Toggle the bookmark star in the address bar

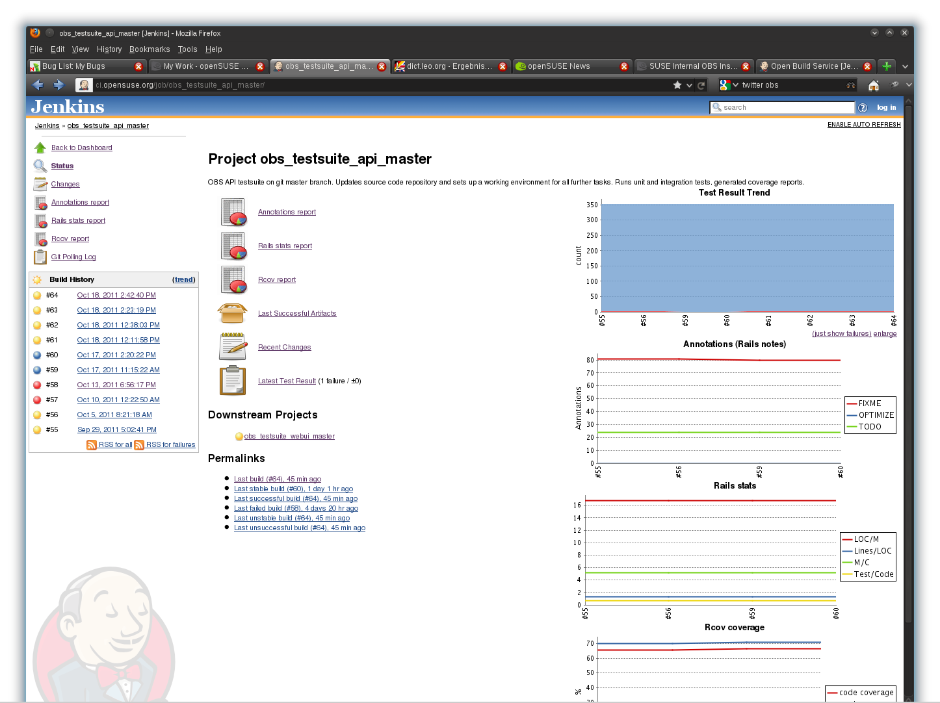click(x=677, y=84)
